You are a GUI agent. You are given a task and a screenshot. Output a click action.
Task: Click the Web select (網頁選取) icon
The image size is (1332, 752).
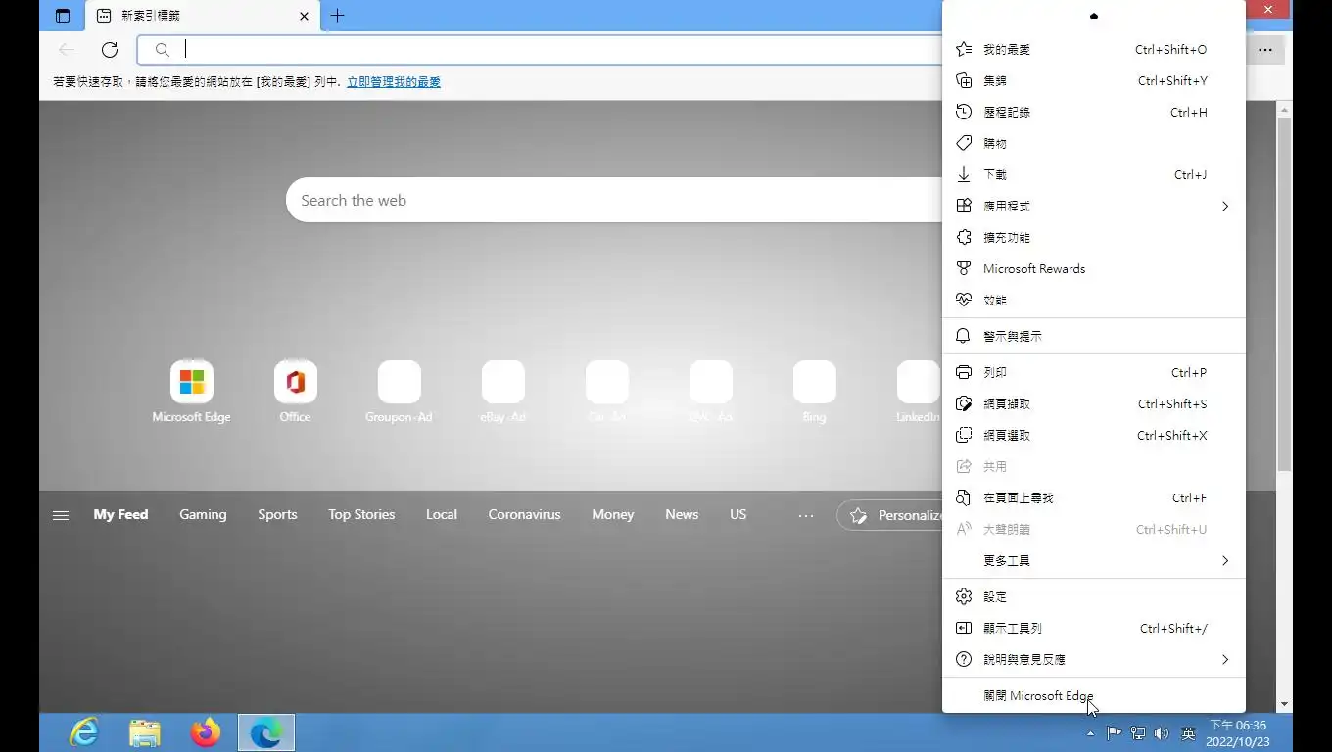pyautogui.click(x=964, y=435)
